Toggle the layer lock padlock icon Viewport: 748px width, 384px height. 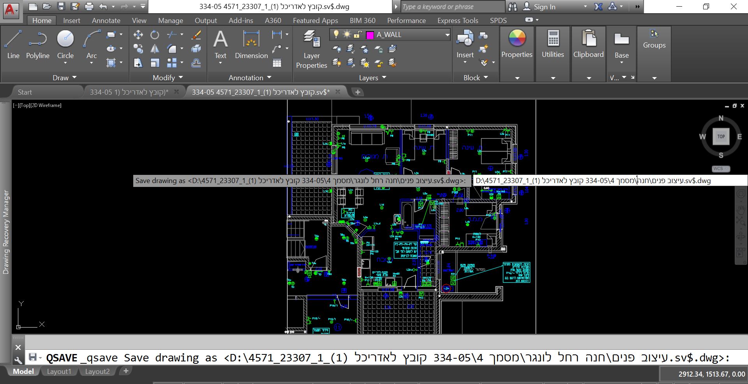[358, 35]
